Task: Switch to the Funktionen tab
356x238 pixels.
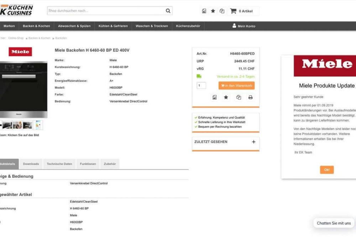Action: click(x=88, y=164)
